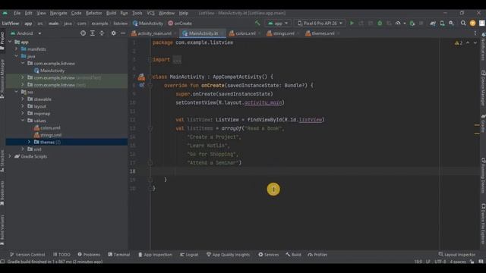This screenshot has height=273, width=486.
Task: Open the Terminal tool window
Action: click(x=118, y=255)
